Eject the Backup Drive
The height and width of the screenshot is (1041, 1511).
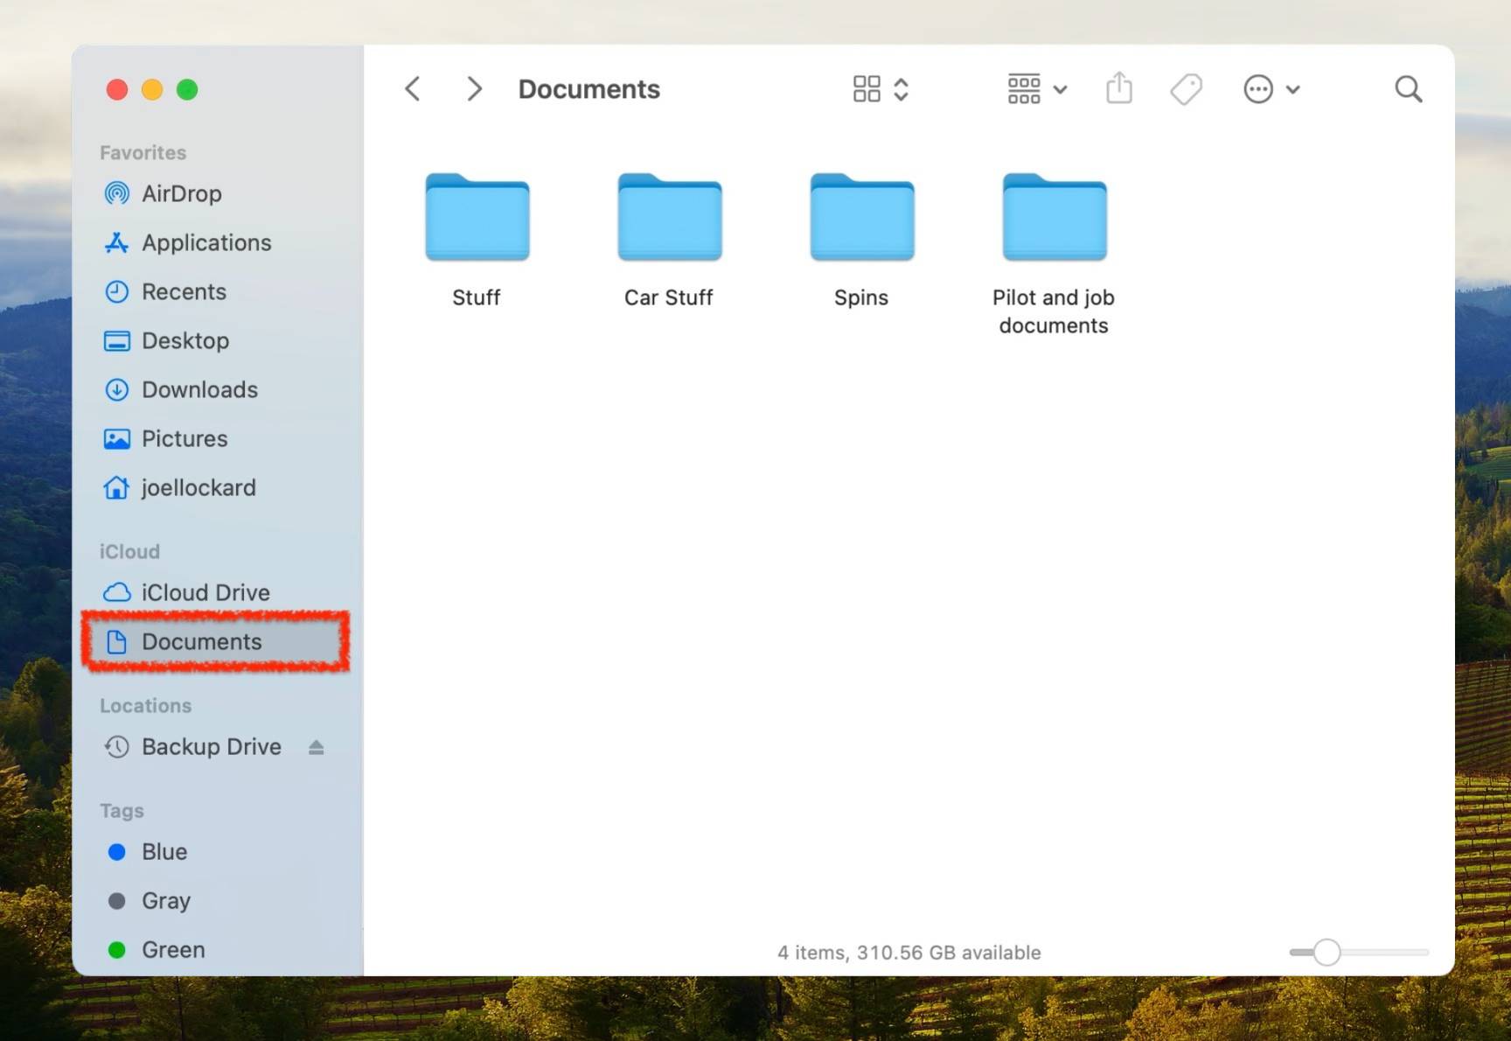pyautogui.click(x=316, y=746)
